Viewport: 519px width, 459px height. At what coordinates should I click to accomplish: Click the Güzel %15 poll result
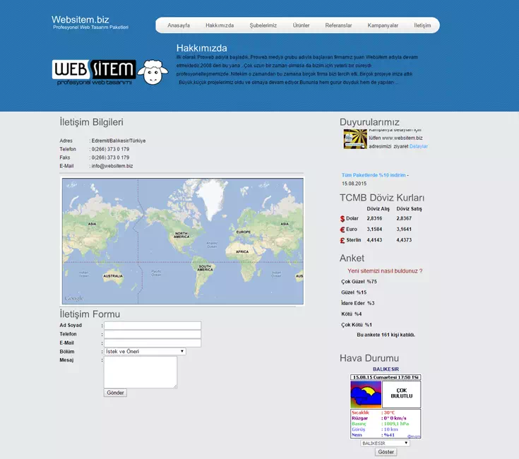(354, 292)
